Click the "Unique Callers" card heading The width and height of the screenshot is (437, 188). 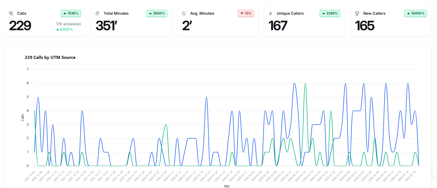tap(290, 13)
